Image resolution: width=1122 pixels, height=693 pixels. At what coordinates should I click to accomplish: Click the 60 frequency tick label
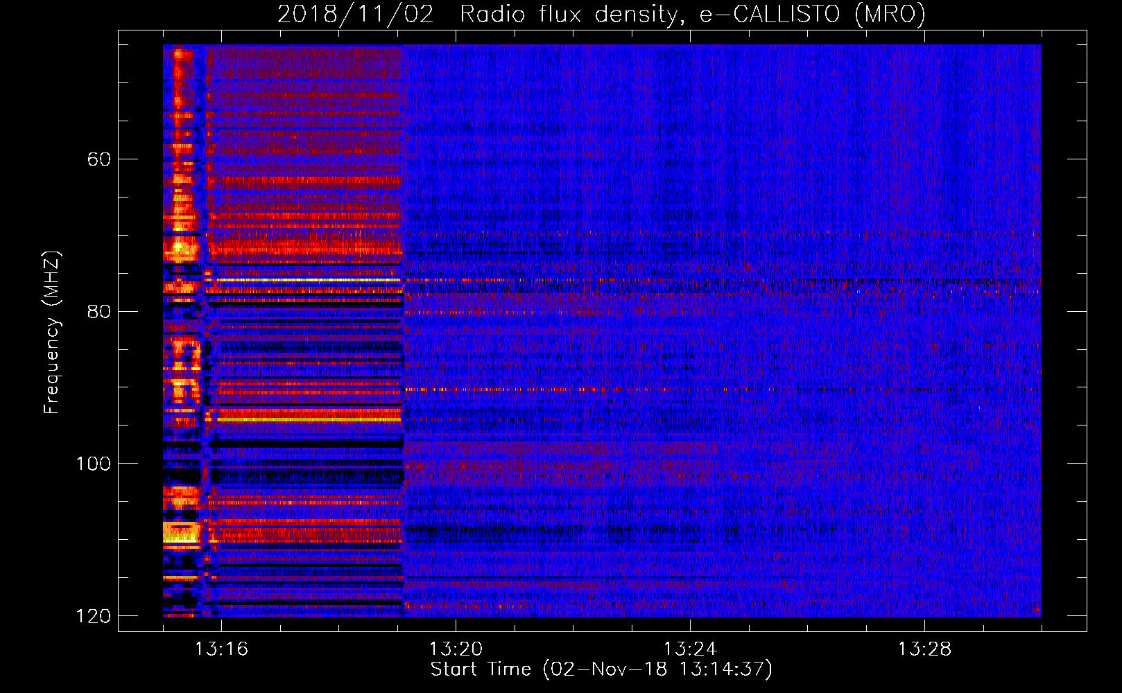coord(98,159)
